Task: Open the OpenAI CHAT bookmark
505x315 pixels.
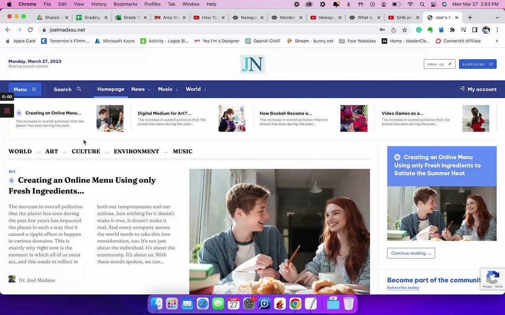Action: (x=263, y=41)
